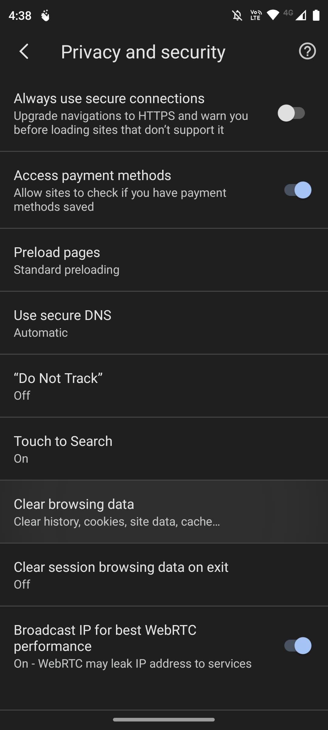Open "Do Not Track" setting
This screenshot has width=328, height=730.
coord(164,386)
